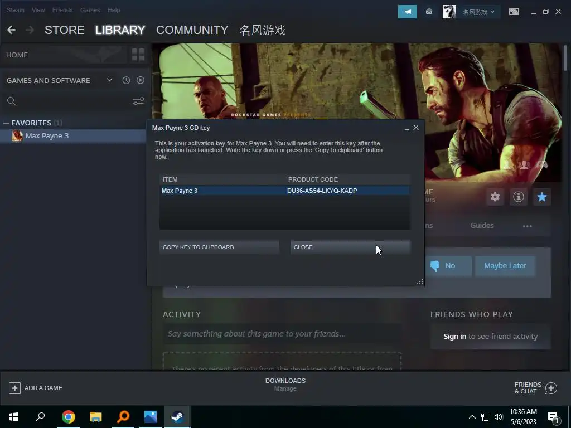Image resolution: width=571 pixels, height=428 pixels.
Task: Open the Friends menu
Action: (62, 10)
